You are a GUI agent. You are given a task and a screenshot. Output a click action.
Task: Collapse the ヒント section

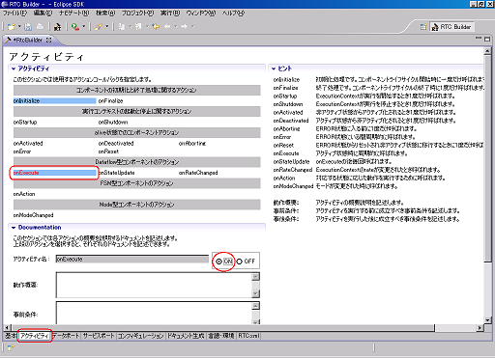[274, 69]
